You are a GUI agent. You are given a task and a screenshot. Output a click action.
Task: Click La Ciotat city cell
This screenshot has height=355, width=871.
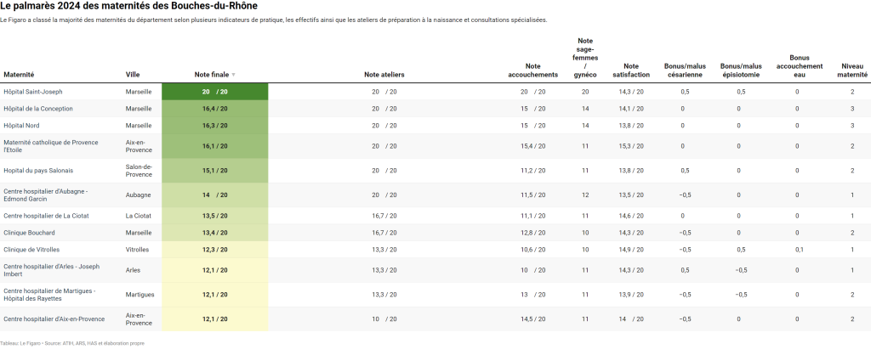point(139,216)
